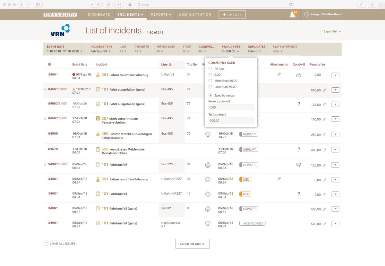
Task: Open the Duplicates filter dropdown
Action: pos(256,49)
